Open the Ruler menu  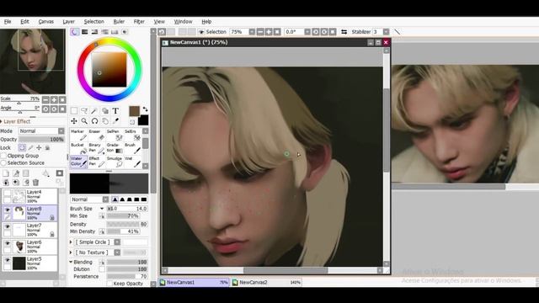(119, 22)
